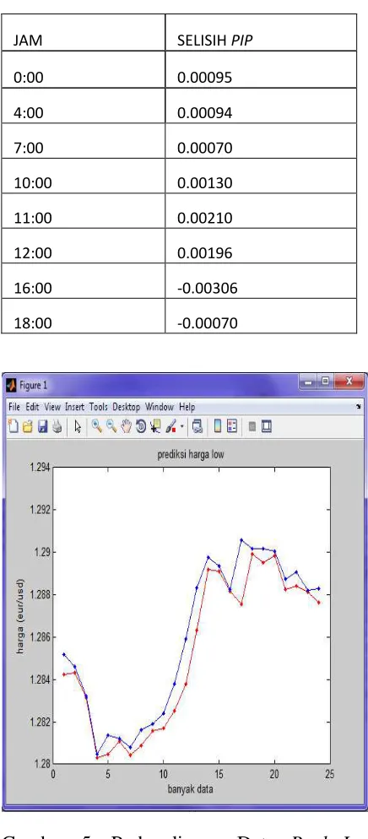Click the Figure 1 title text
Screen dimensions: 368x839
pyautogui.click(x=34, y=385)
